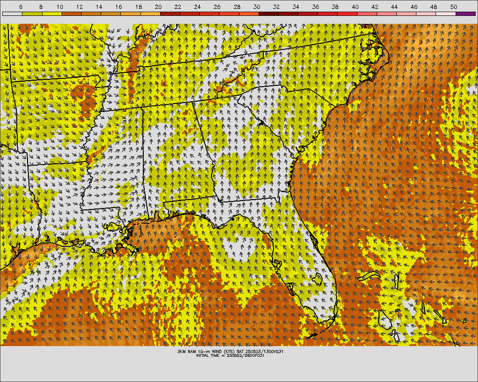The height and width of the screenshot is (382, 478).
Task: Choose the swatch between 18 and 20
Action: coord(150,14)
